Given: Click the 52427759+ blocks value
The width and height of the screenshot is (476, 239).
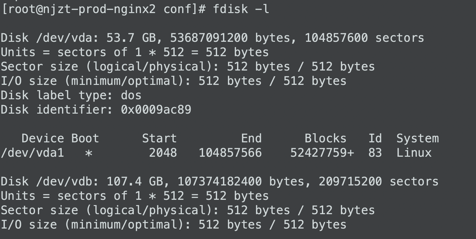Looking at the screenshot, I should [322, 153].
